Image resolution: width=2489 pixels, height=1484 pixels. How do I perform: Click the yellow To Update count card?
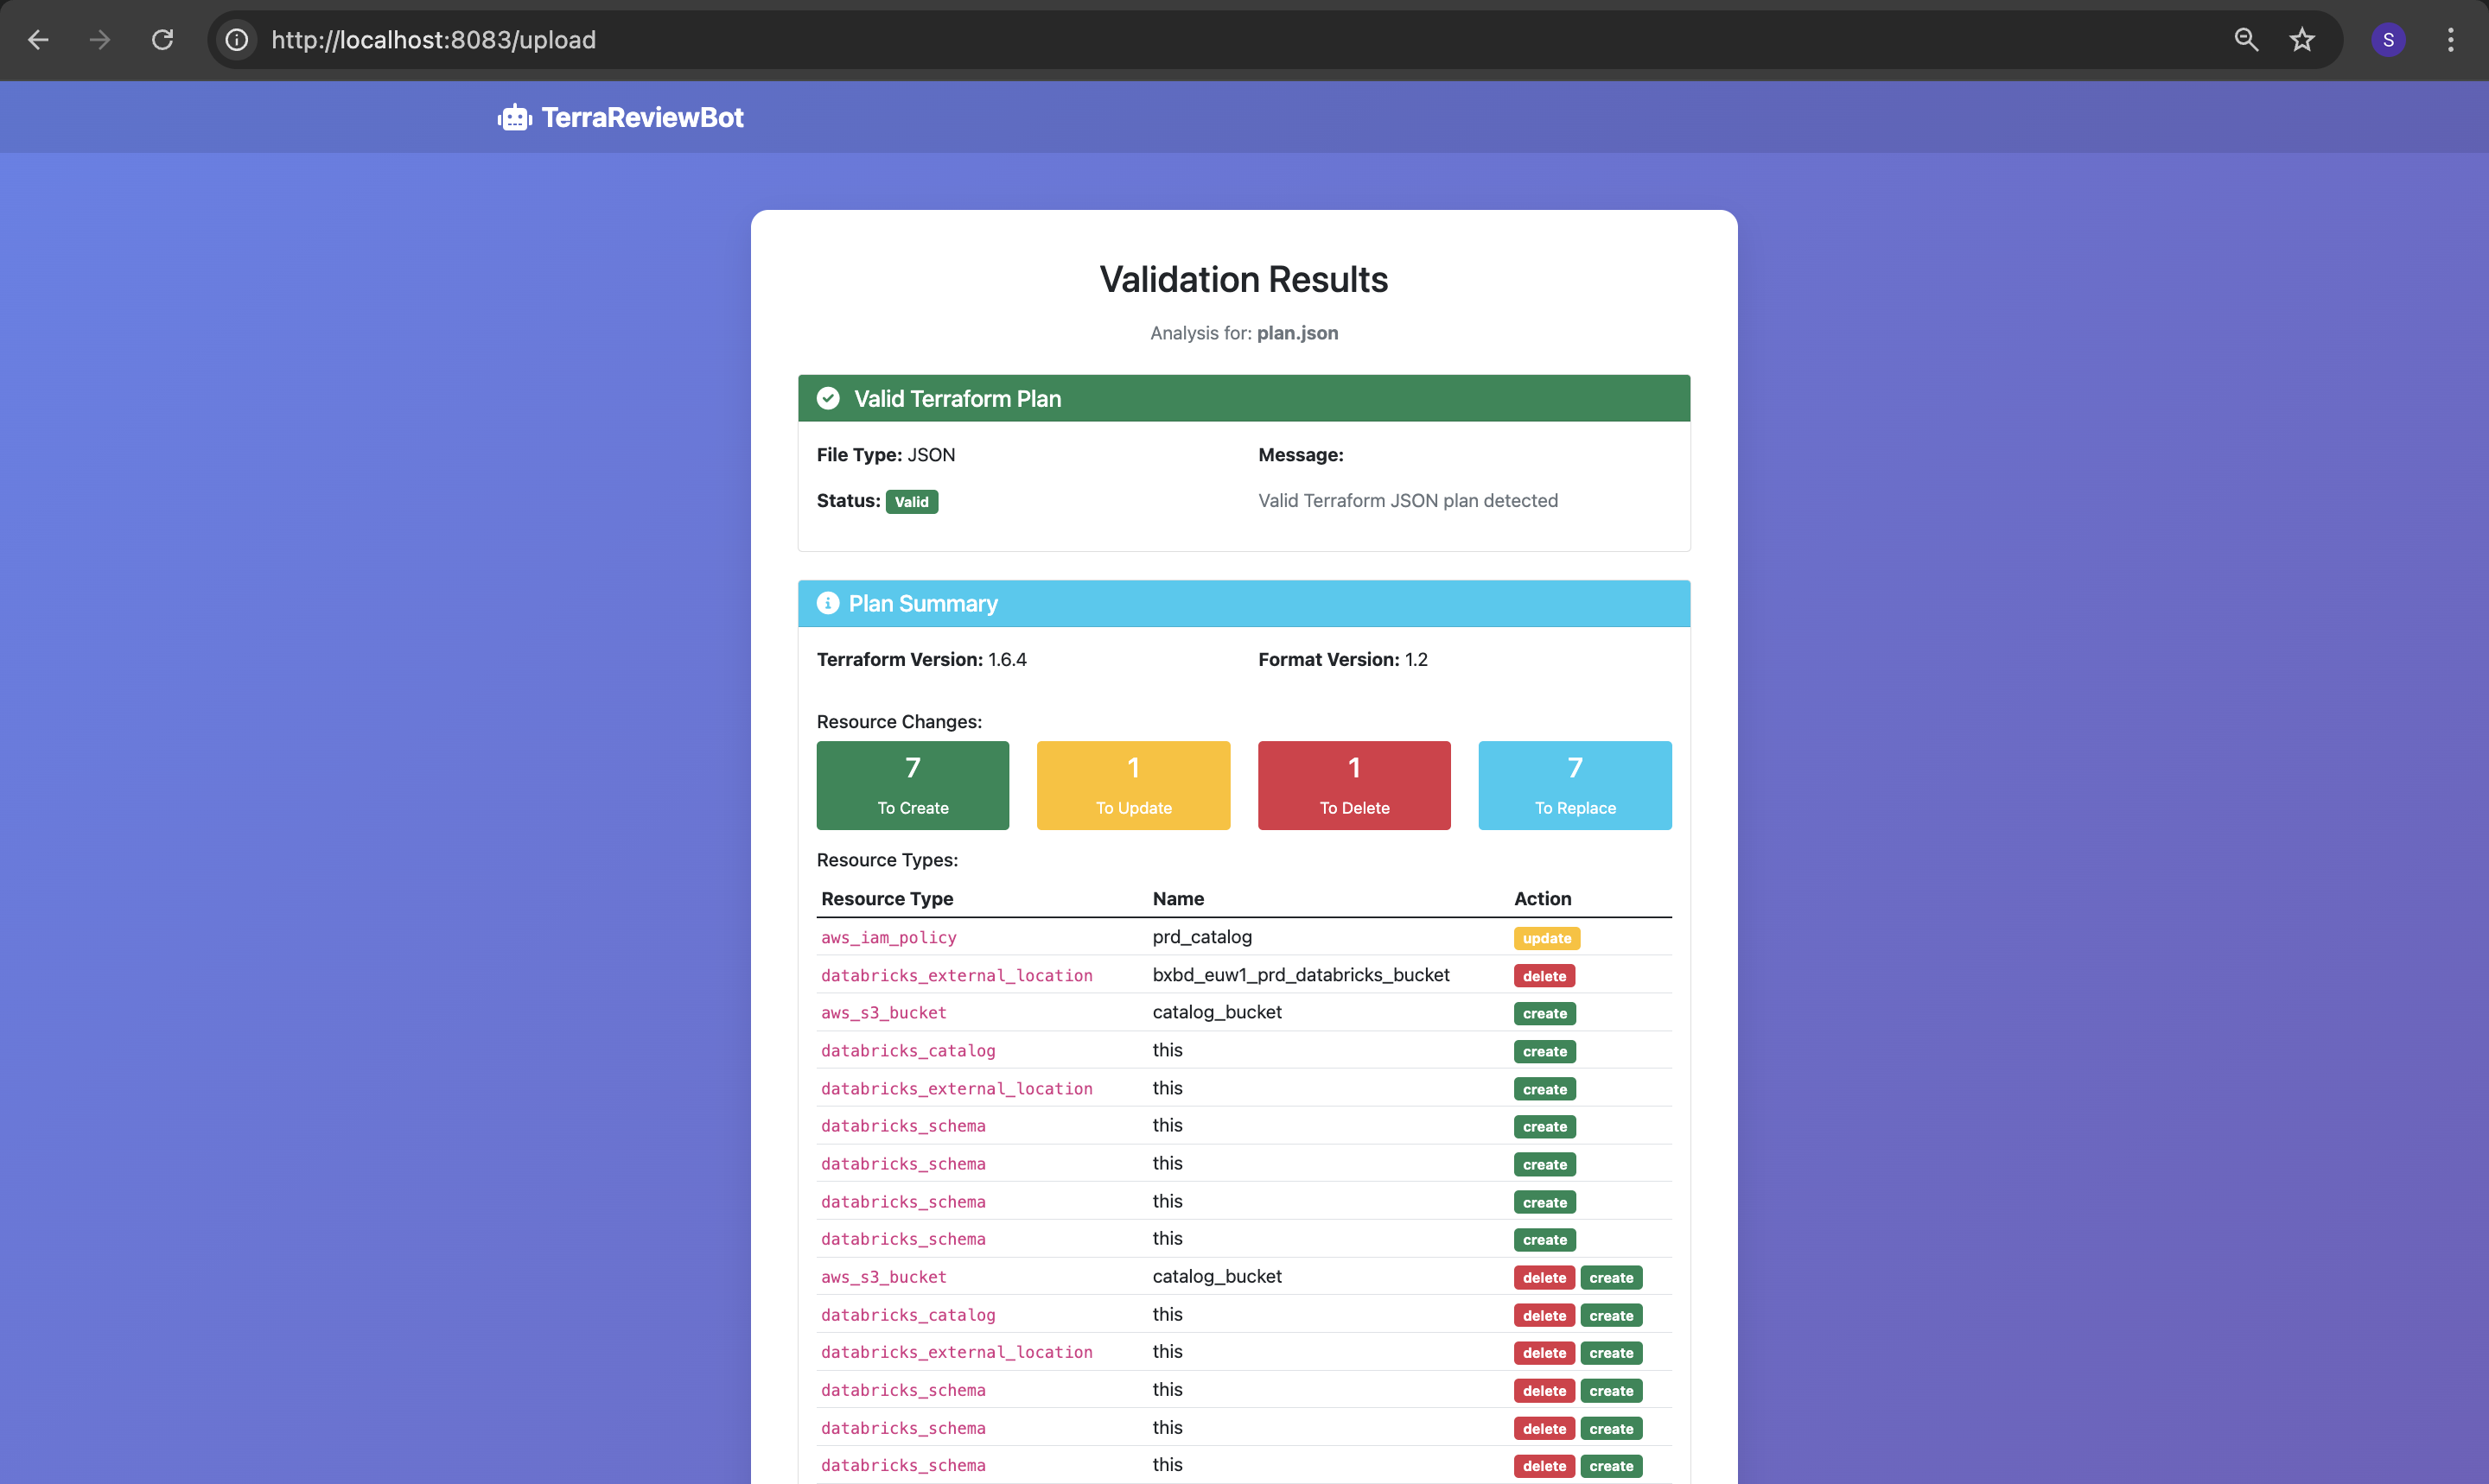1134,785
